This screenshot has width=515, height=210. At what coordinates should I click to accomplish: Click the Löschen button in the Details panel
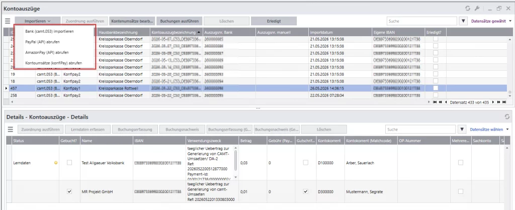324,129
